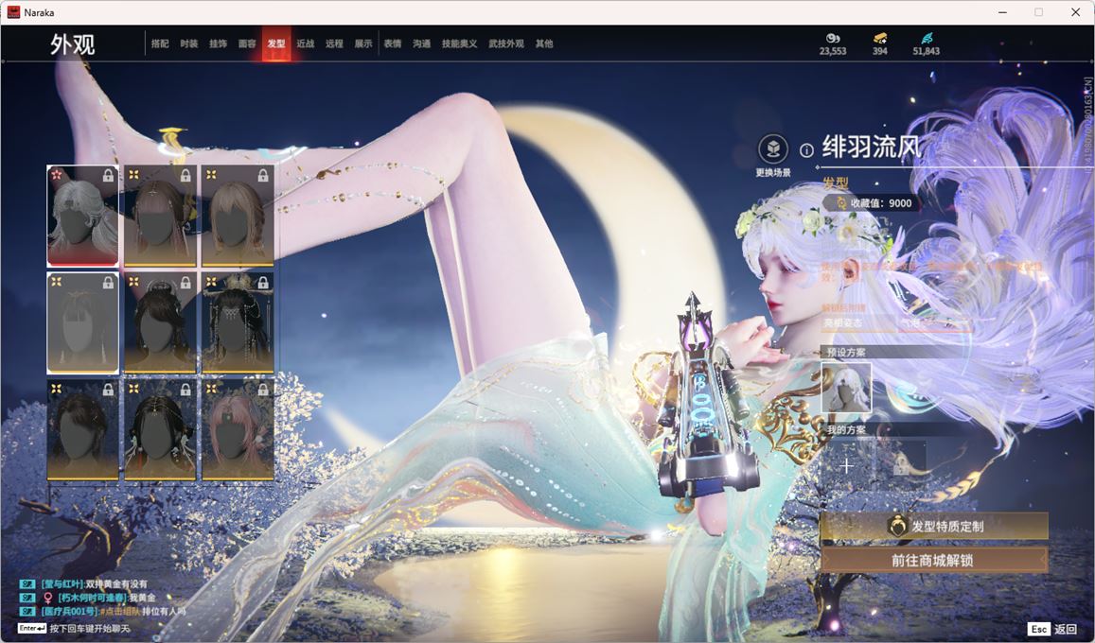Click the silver coin currency 23,553

833,43
